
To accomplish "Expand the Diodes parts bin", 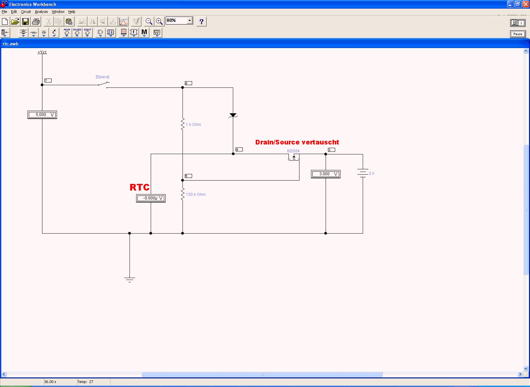I will click(x=44, y=32).
